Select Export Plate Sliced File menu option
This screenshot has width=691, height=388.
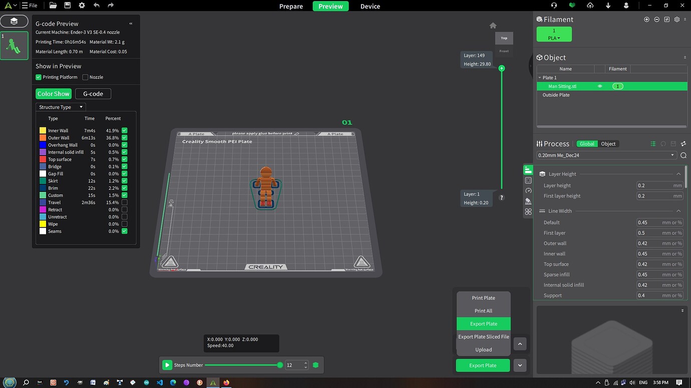click(x=483, y=336)
